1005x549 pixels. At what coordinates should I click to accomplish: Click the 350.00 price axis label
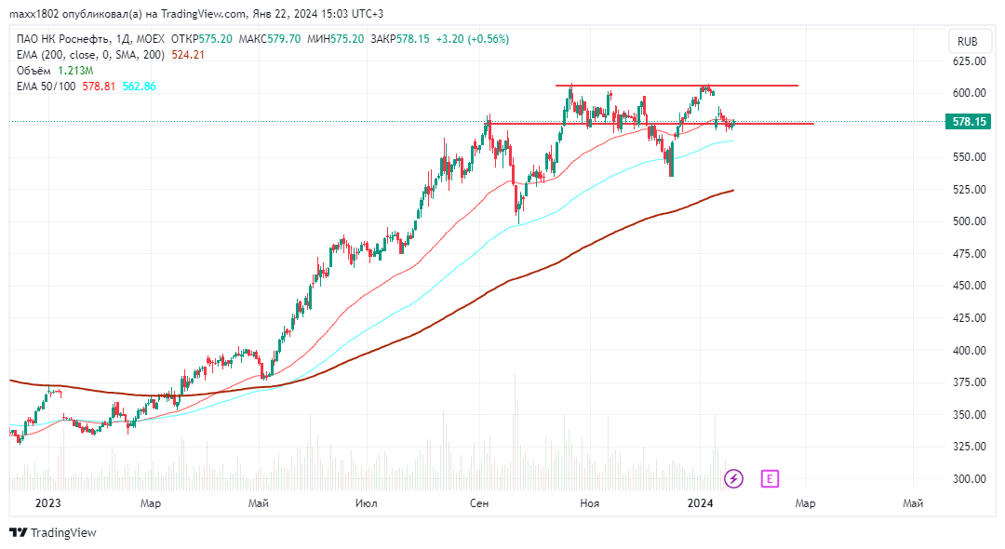pyautogui.click(x=969, y=414)
